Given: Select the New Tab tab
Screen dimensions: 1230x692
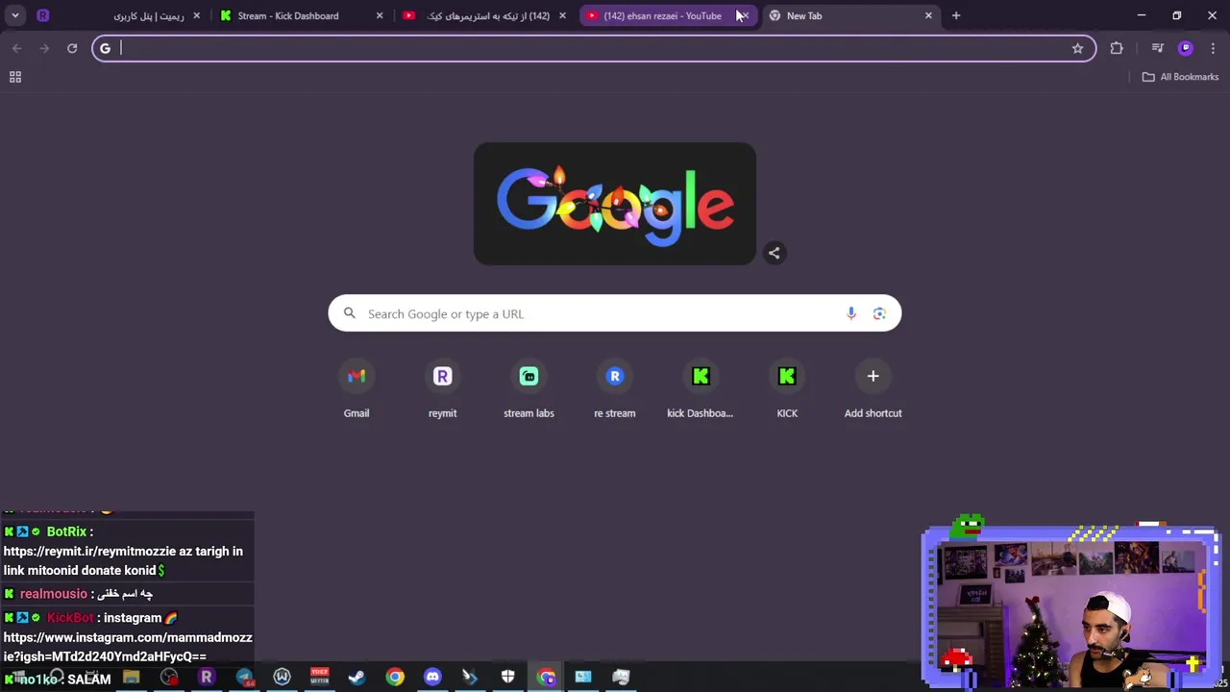Looking at the screenshot, I should tap(851, 15).
